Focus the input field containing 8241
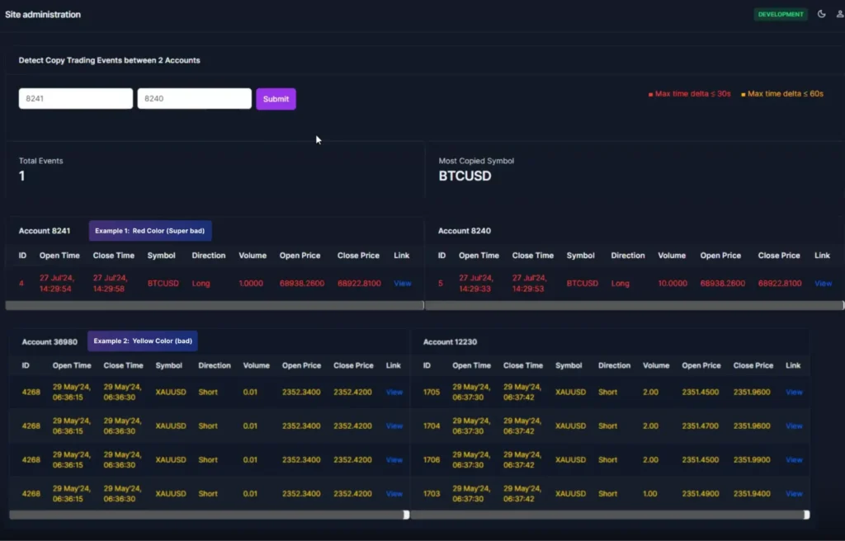The width and height of the screenshot is (845, 541). 76,99
